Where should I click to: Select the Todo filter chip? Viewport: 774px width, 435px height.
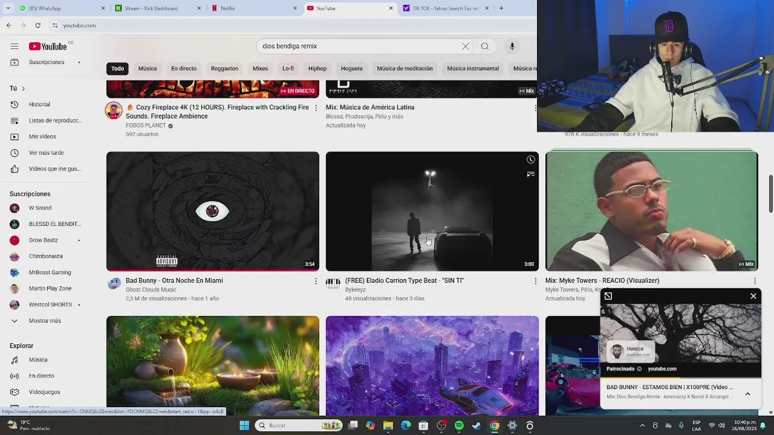[x=117, y=68]
